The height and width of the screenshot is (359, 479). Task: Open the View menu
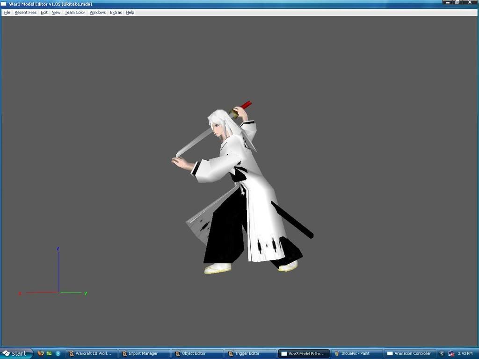[x=56, y=13]
